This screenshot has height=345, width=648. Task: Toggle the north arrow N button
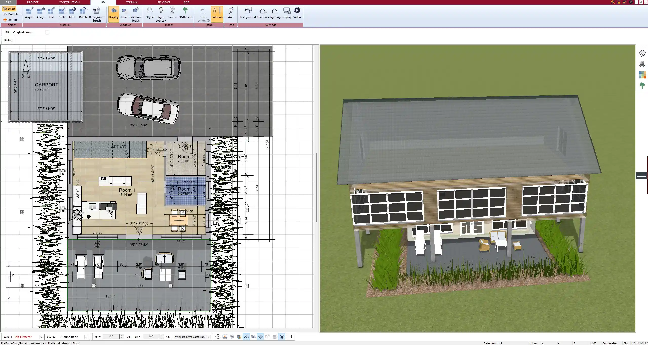pyautogui.click(x=282, y=337)
